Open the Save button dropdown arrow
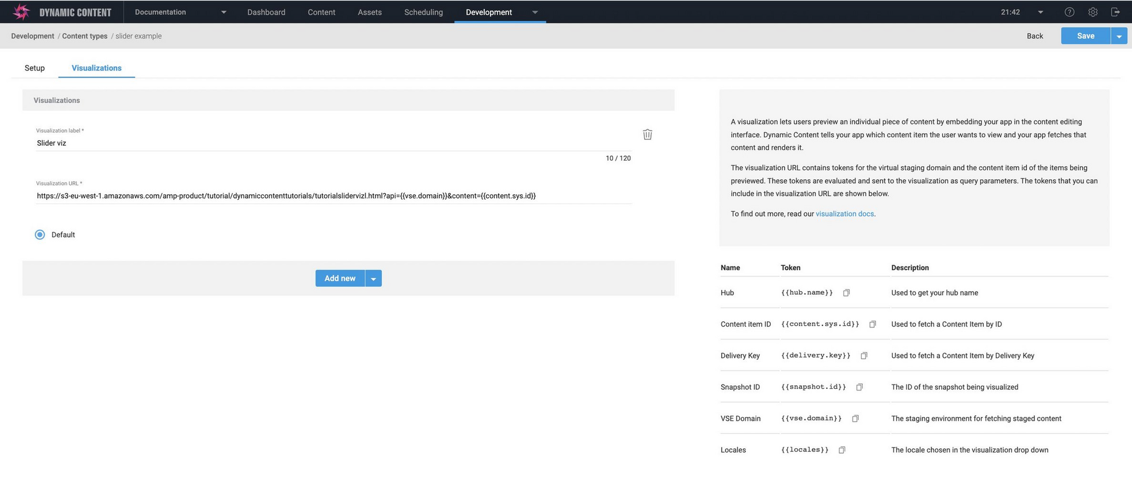Screen dimensions: 1132x488 click(1119, 36)
